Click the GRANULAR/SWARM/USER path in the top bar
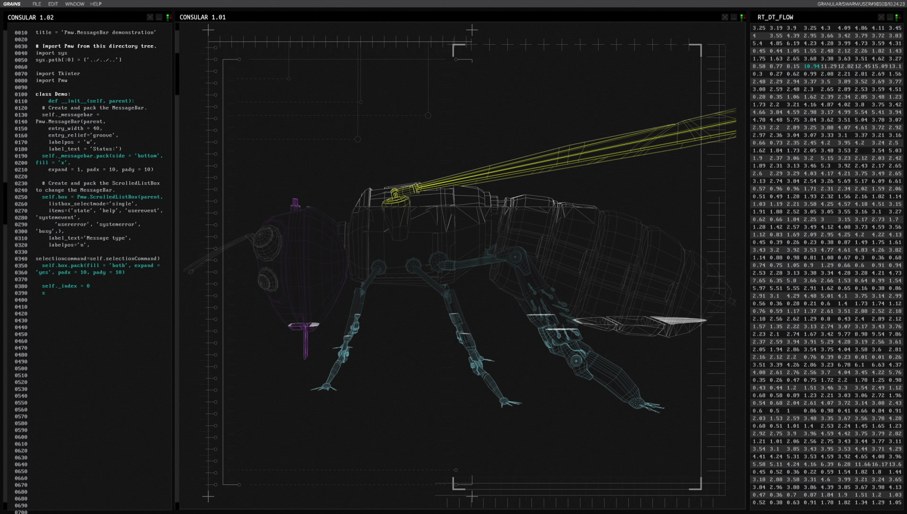Viewport: 907px width, 514px height. click(x=861, y=4)
